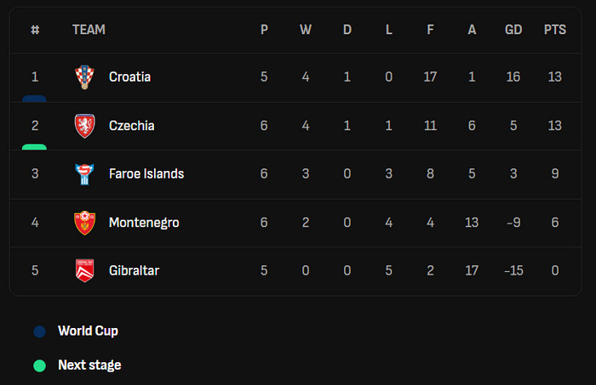
Task: Click the Czechia team crest icon
Action: pos(83,126)
